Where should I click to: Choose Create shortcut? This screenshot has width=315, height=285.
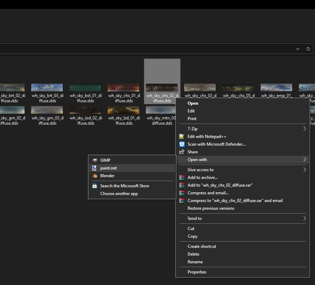click(243, 246)
